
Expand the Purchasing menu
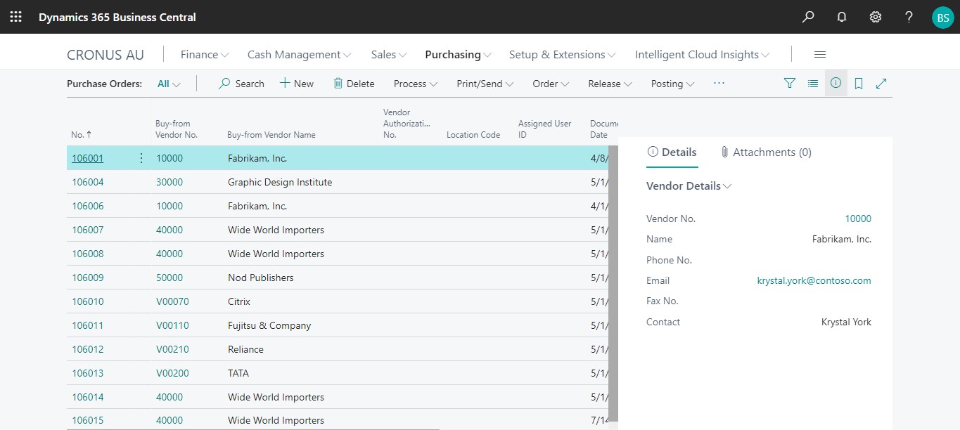(458, 55)
